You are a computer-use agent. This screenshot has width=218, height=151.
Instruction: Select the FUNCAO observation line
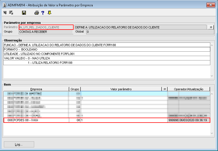pyautogui.click(x=107, y=45)
